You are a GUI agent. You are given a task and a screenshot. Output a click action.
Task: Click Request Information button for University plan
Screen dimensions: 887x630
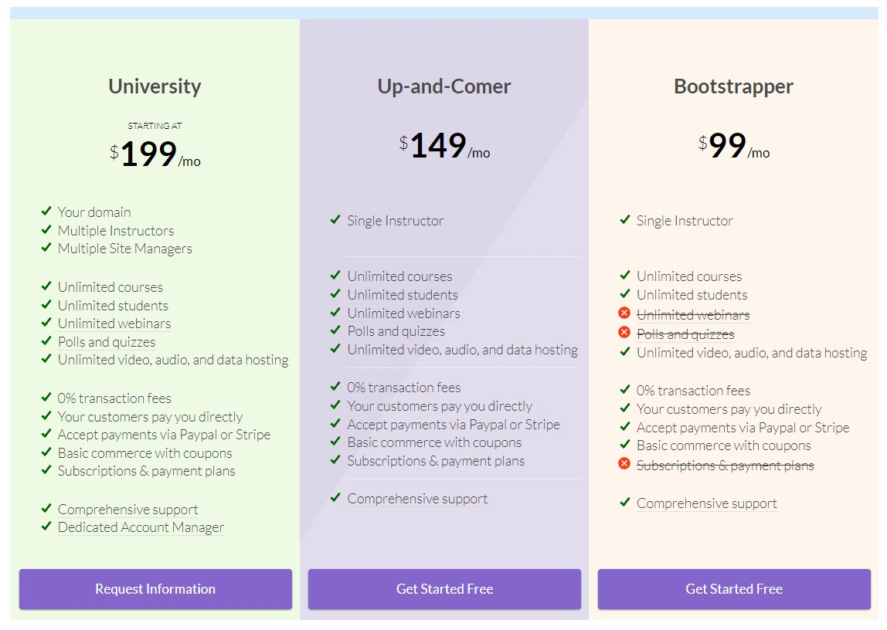[155, 589]
